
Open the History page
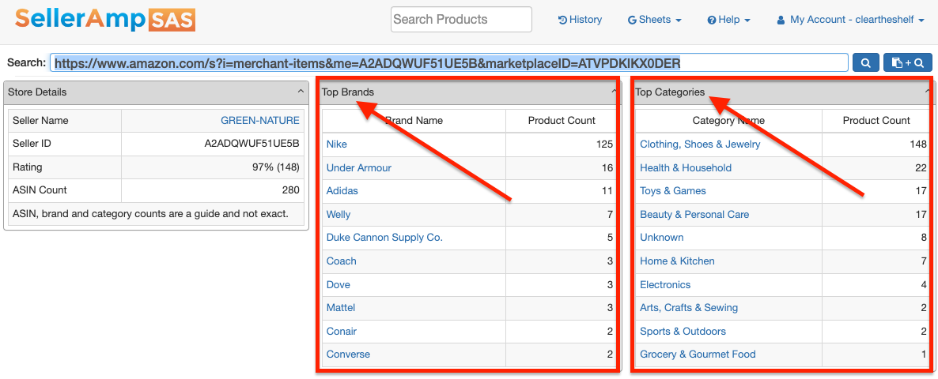pyautogui.click(x=580, y=20)
